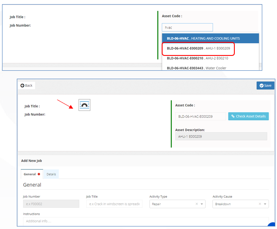Click the Asset Description label
Screen dimensions: 277x229
pos(190,130)
